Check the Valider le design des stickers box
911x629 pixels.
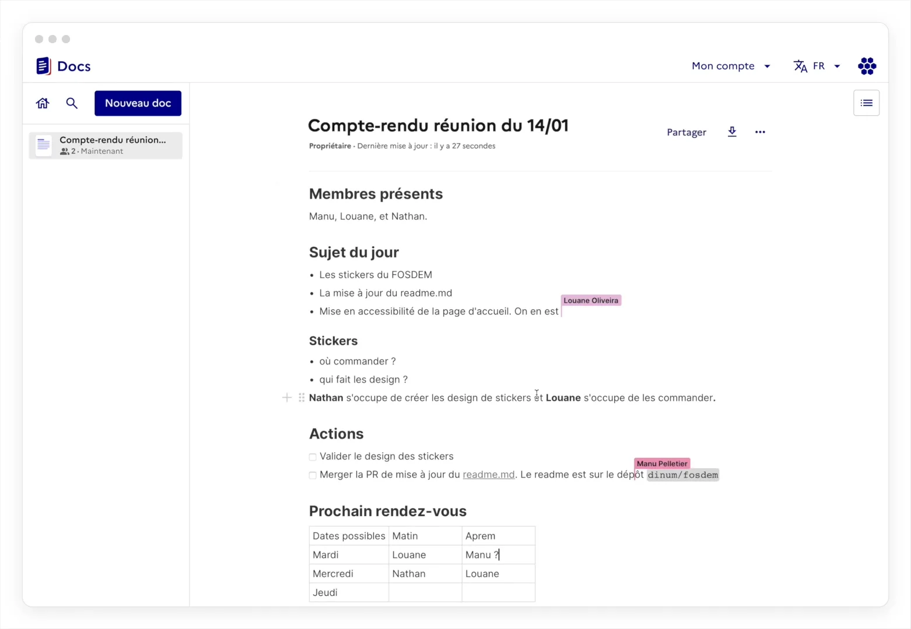(x=313, y=457)
